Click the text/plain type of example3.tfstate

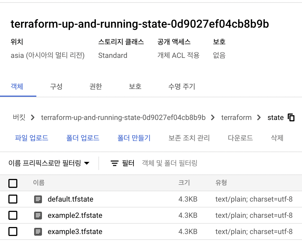click(x=254, y=231)
